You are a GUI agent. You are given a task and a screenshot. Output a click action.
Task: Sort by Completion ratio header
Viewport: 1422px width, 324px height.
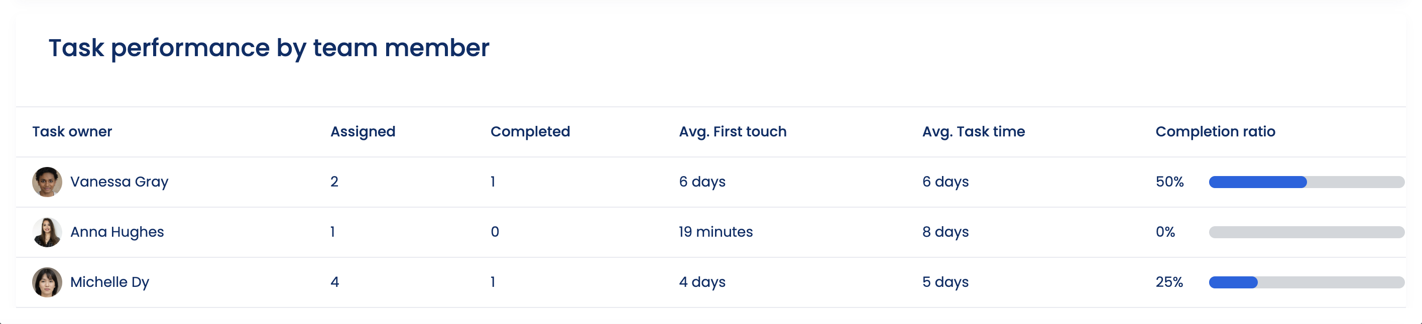pyautogui.click(x=1215, y=132)
